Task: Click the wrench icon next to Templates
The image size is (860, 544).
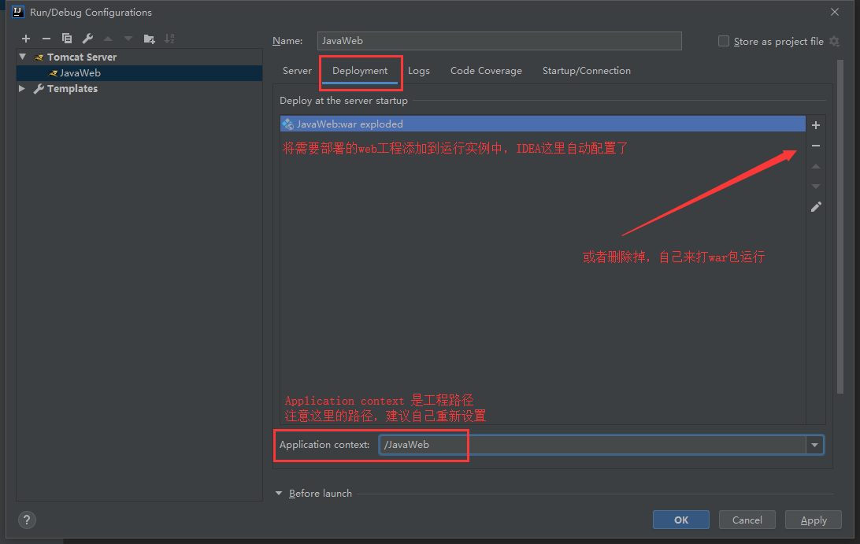Action: [x=39, y=89]
